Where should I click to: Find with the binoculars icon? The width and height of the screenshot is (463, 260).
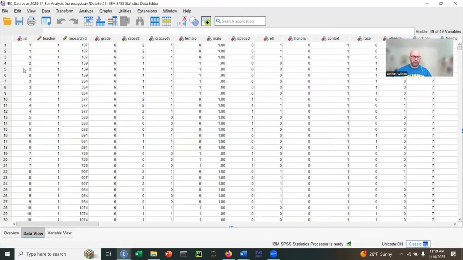point(140,21)
